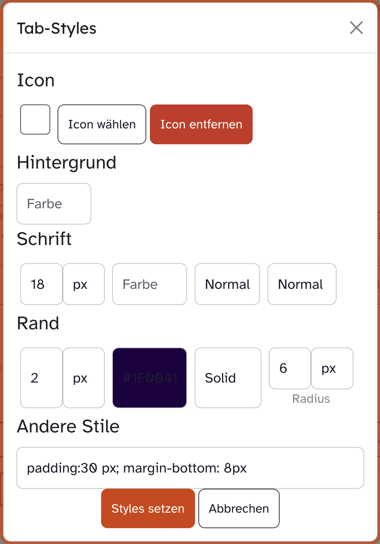380x544 pixels.
Task: Click the Schrift font size field showing 18
Action: (41, 284)
